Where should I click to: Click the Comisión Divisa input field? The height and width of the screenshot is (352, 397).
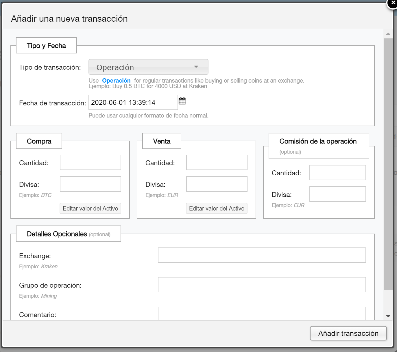(x=337, y=194)
